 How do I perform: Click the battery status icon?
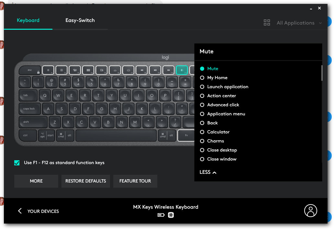161,215
